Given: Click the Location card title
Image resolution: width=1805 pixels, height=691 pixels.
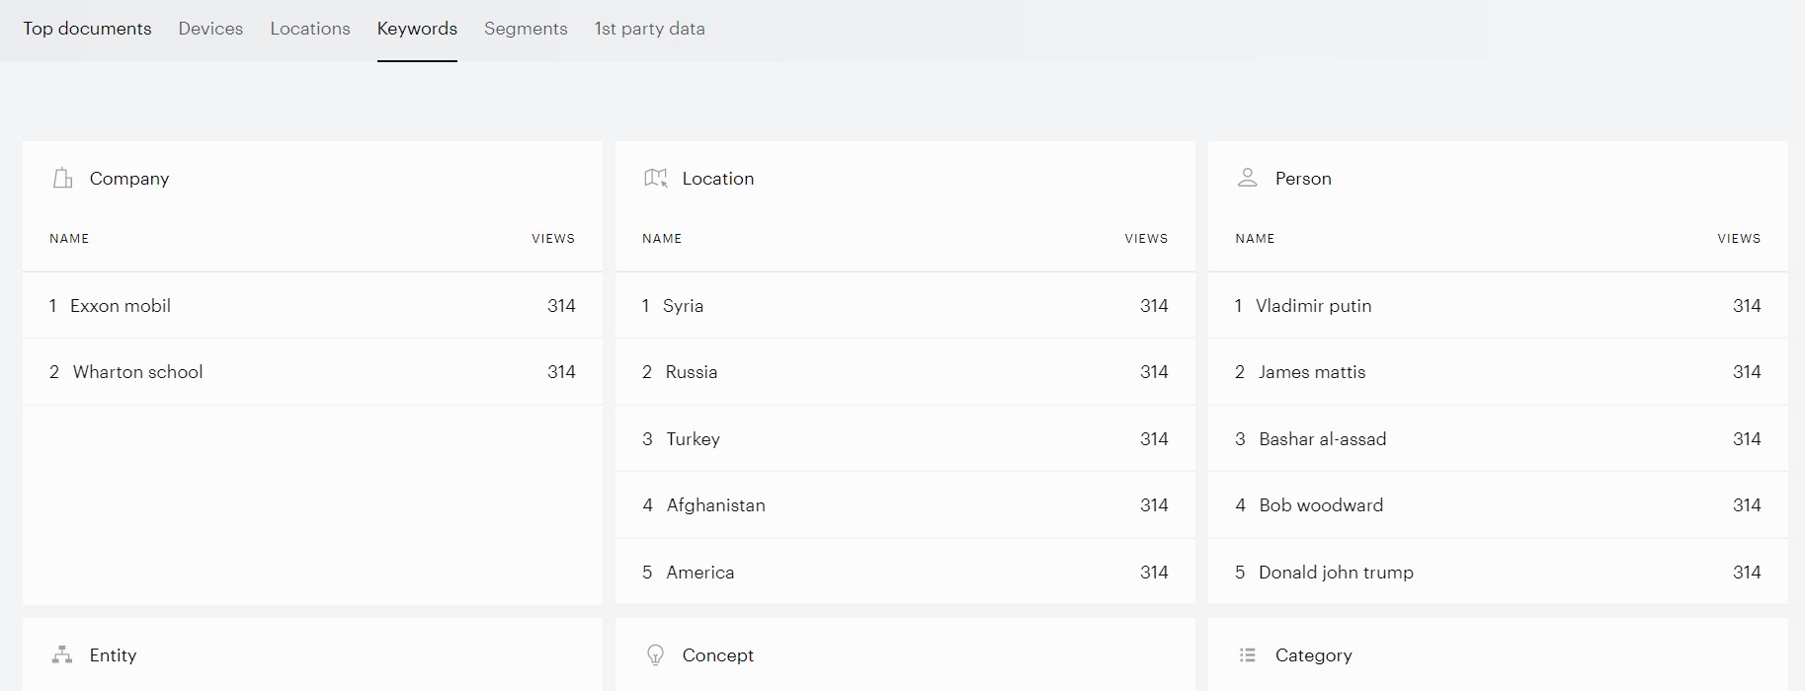Looking at the screenshot, I should (718, 179).
